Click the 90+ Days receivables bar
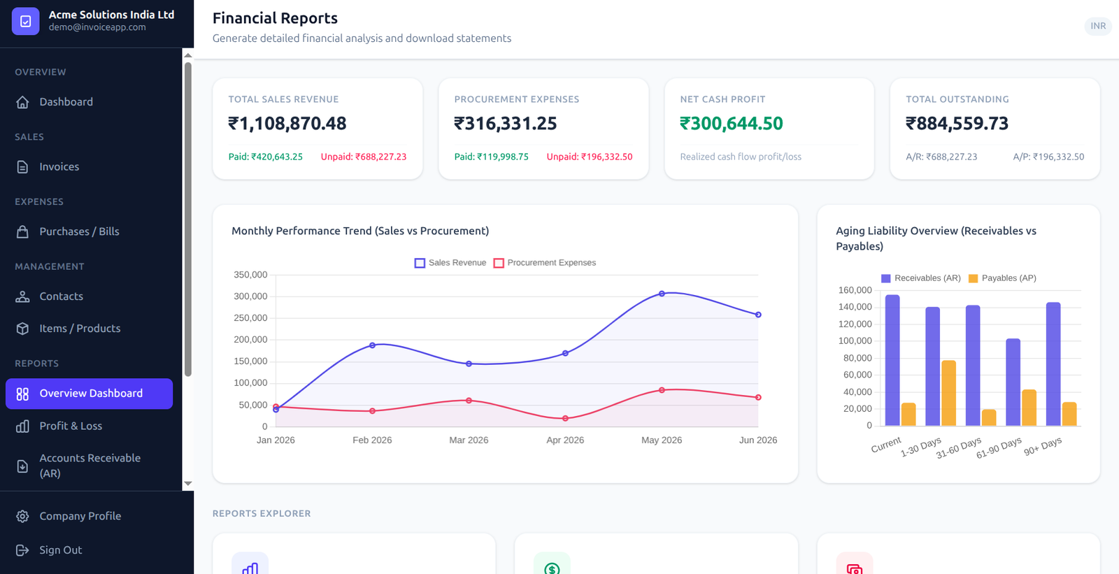The width and height of the screenshot is (1119, 574). click(x=1053, y=364)
